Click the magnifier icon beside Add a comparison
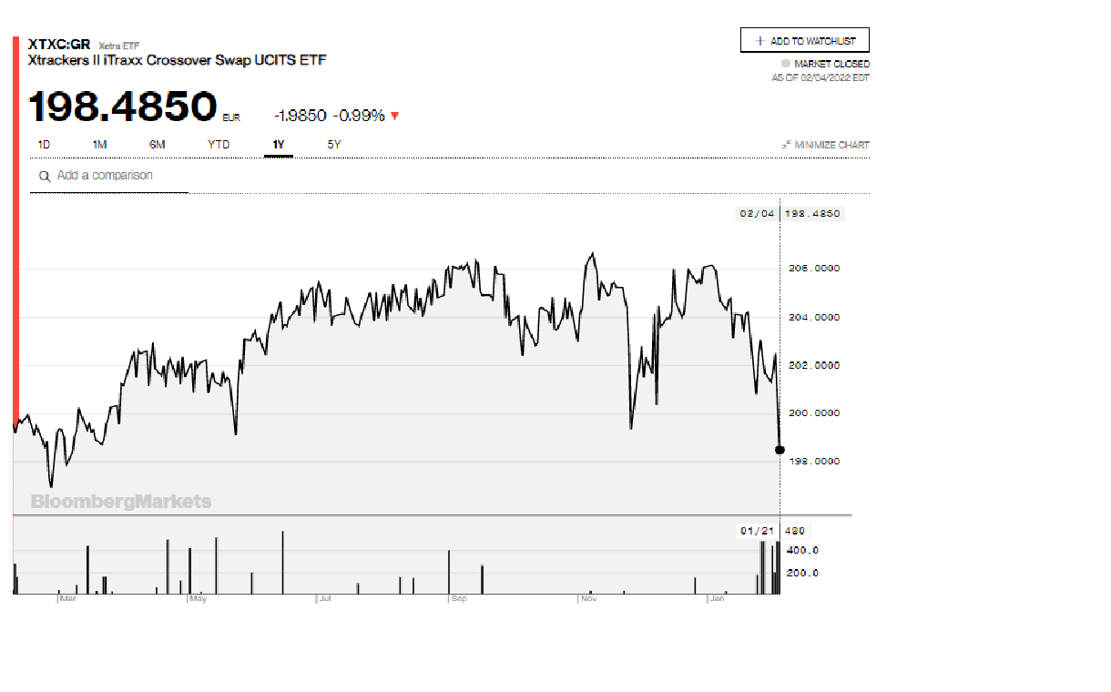Viewport: 1111px width, 692px height. [x=44, y=177]
